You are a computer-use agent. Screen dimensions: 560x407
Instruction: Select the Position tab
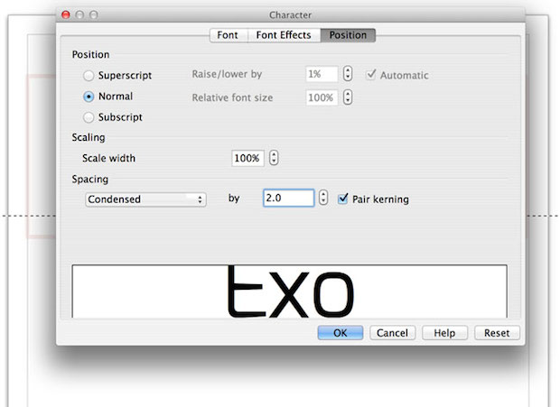pos(348,35)
